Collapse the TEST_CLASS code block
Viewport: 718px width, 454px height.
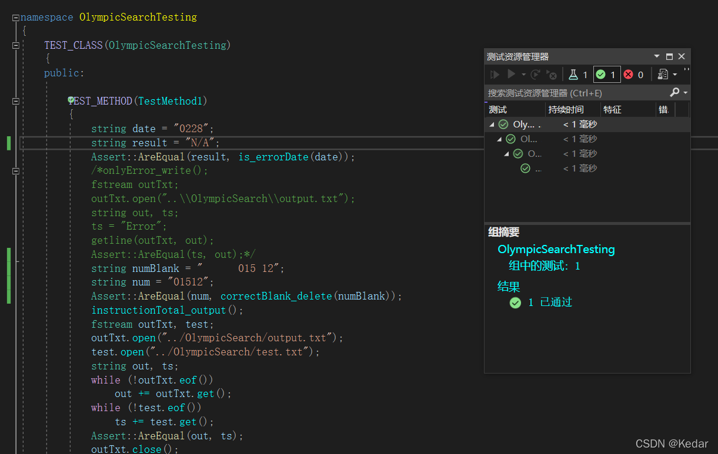coord(16,45)
